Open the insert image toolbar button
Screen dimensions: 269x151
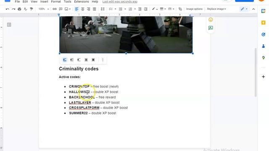coord(66,9)
